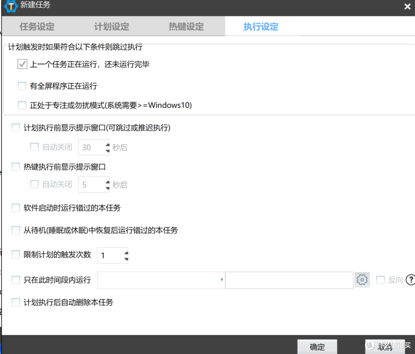The image size is (415, 354).
Task: Confirm with the 确定 button
Action: [x=317, y=347]
